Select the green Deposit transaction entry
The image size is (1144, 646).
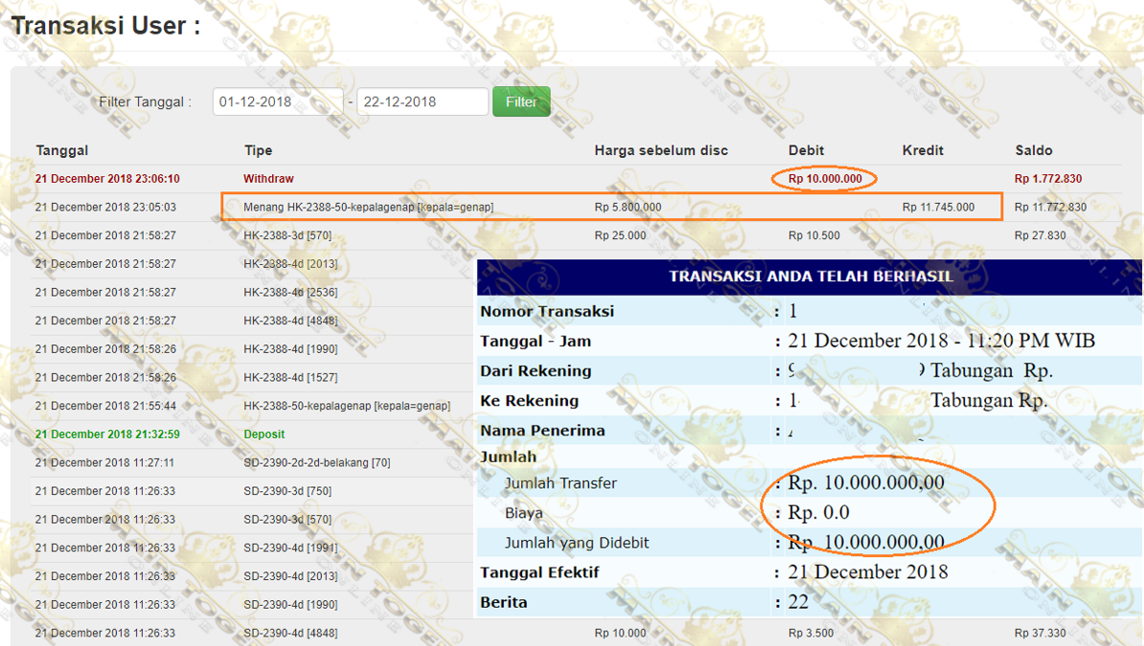tap(263, 434)
